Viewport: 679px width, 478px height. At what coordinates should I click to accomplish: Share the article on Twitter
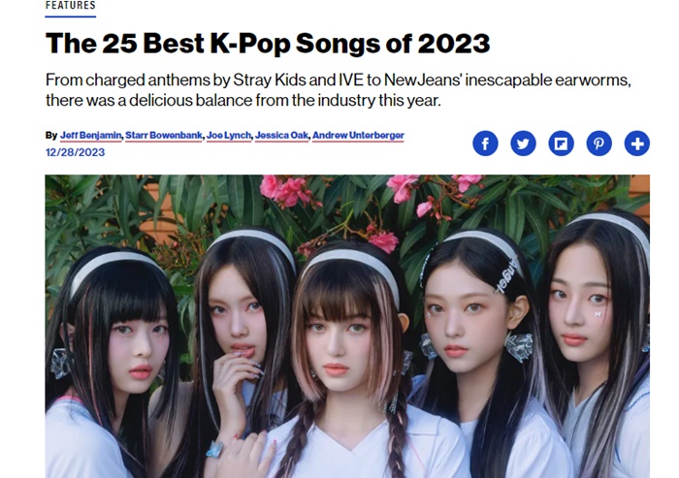523,143
